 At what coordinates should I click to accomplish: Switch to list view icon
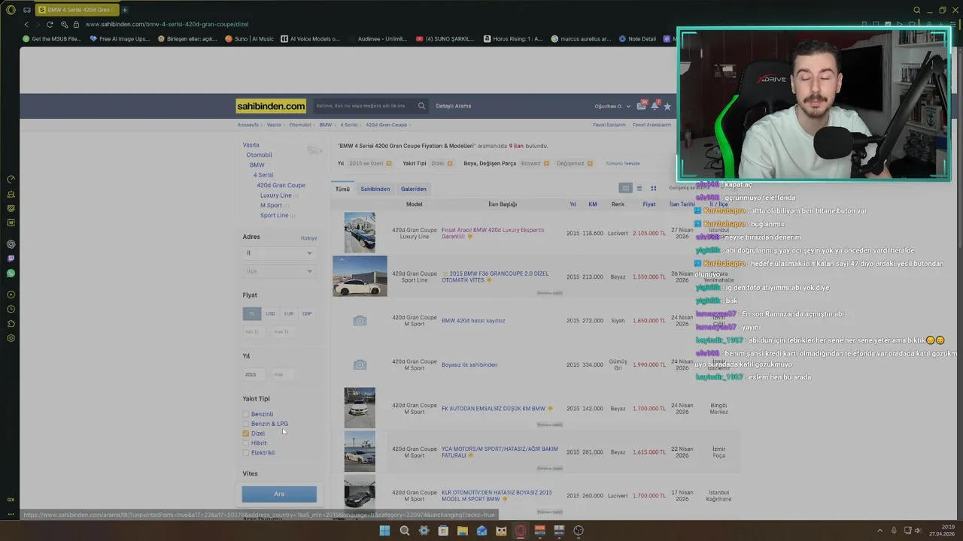639,188
